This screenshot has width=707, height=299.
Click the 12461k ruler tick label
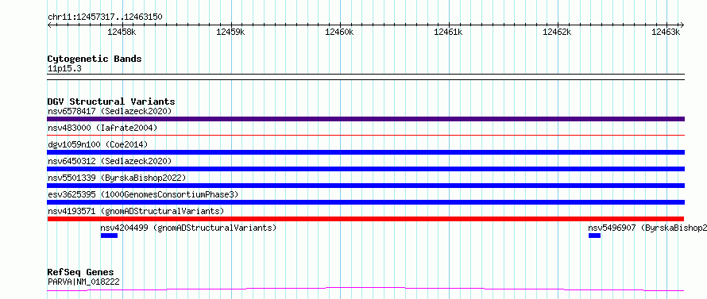(x=448, y=32)
